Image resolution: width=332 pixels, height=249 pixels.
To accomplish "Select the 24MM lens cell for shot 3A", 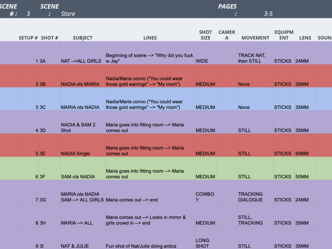I will 305,53.
